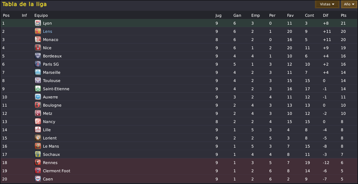
Task: Open the Lens team link
Action: [x=48, y=31]
